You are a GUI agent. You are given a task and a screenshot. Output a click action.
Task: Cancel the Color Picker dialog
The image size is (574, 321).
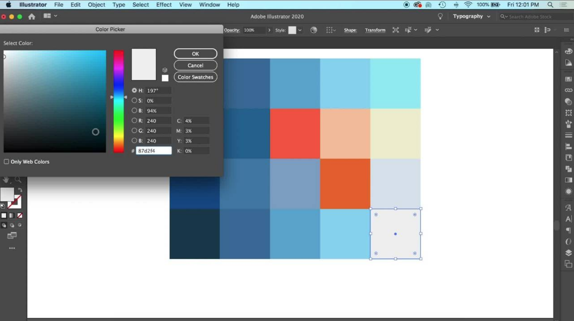tap(196, 65)
